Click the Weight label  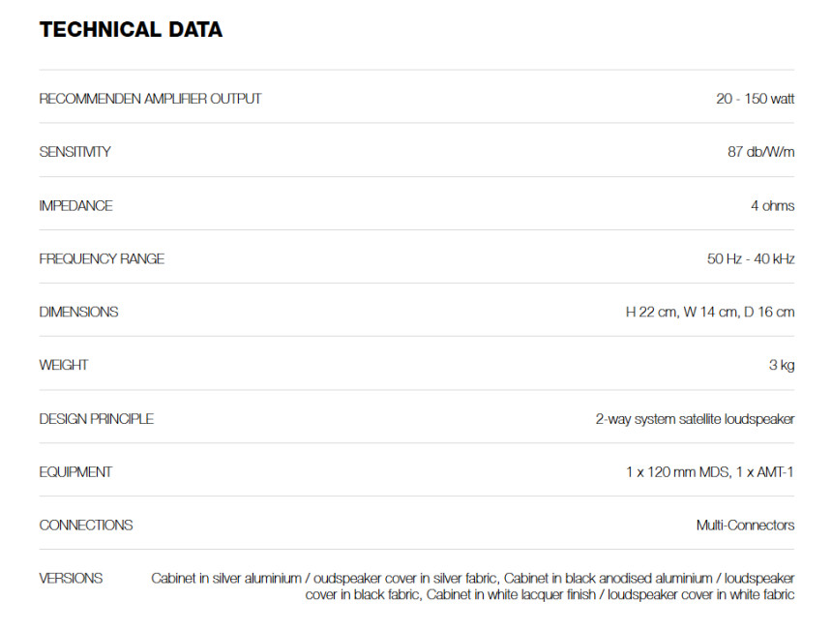tap(63, 365)
